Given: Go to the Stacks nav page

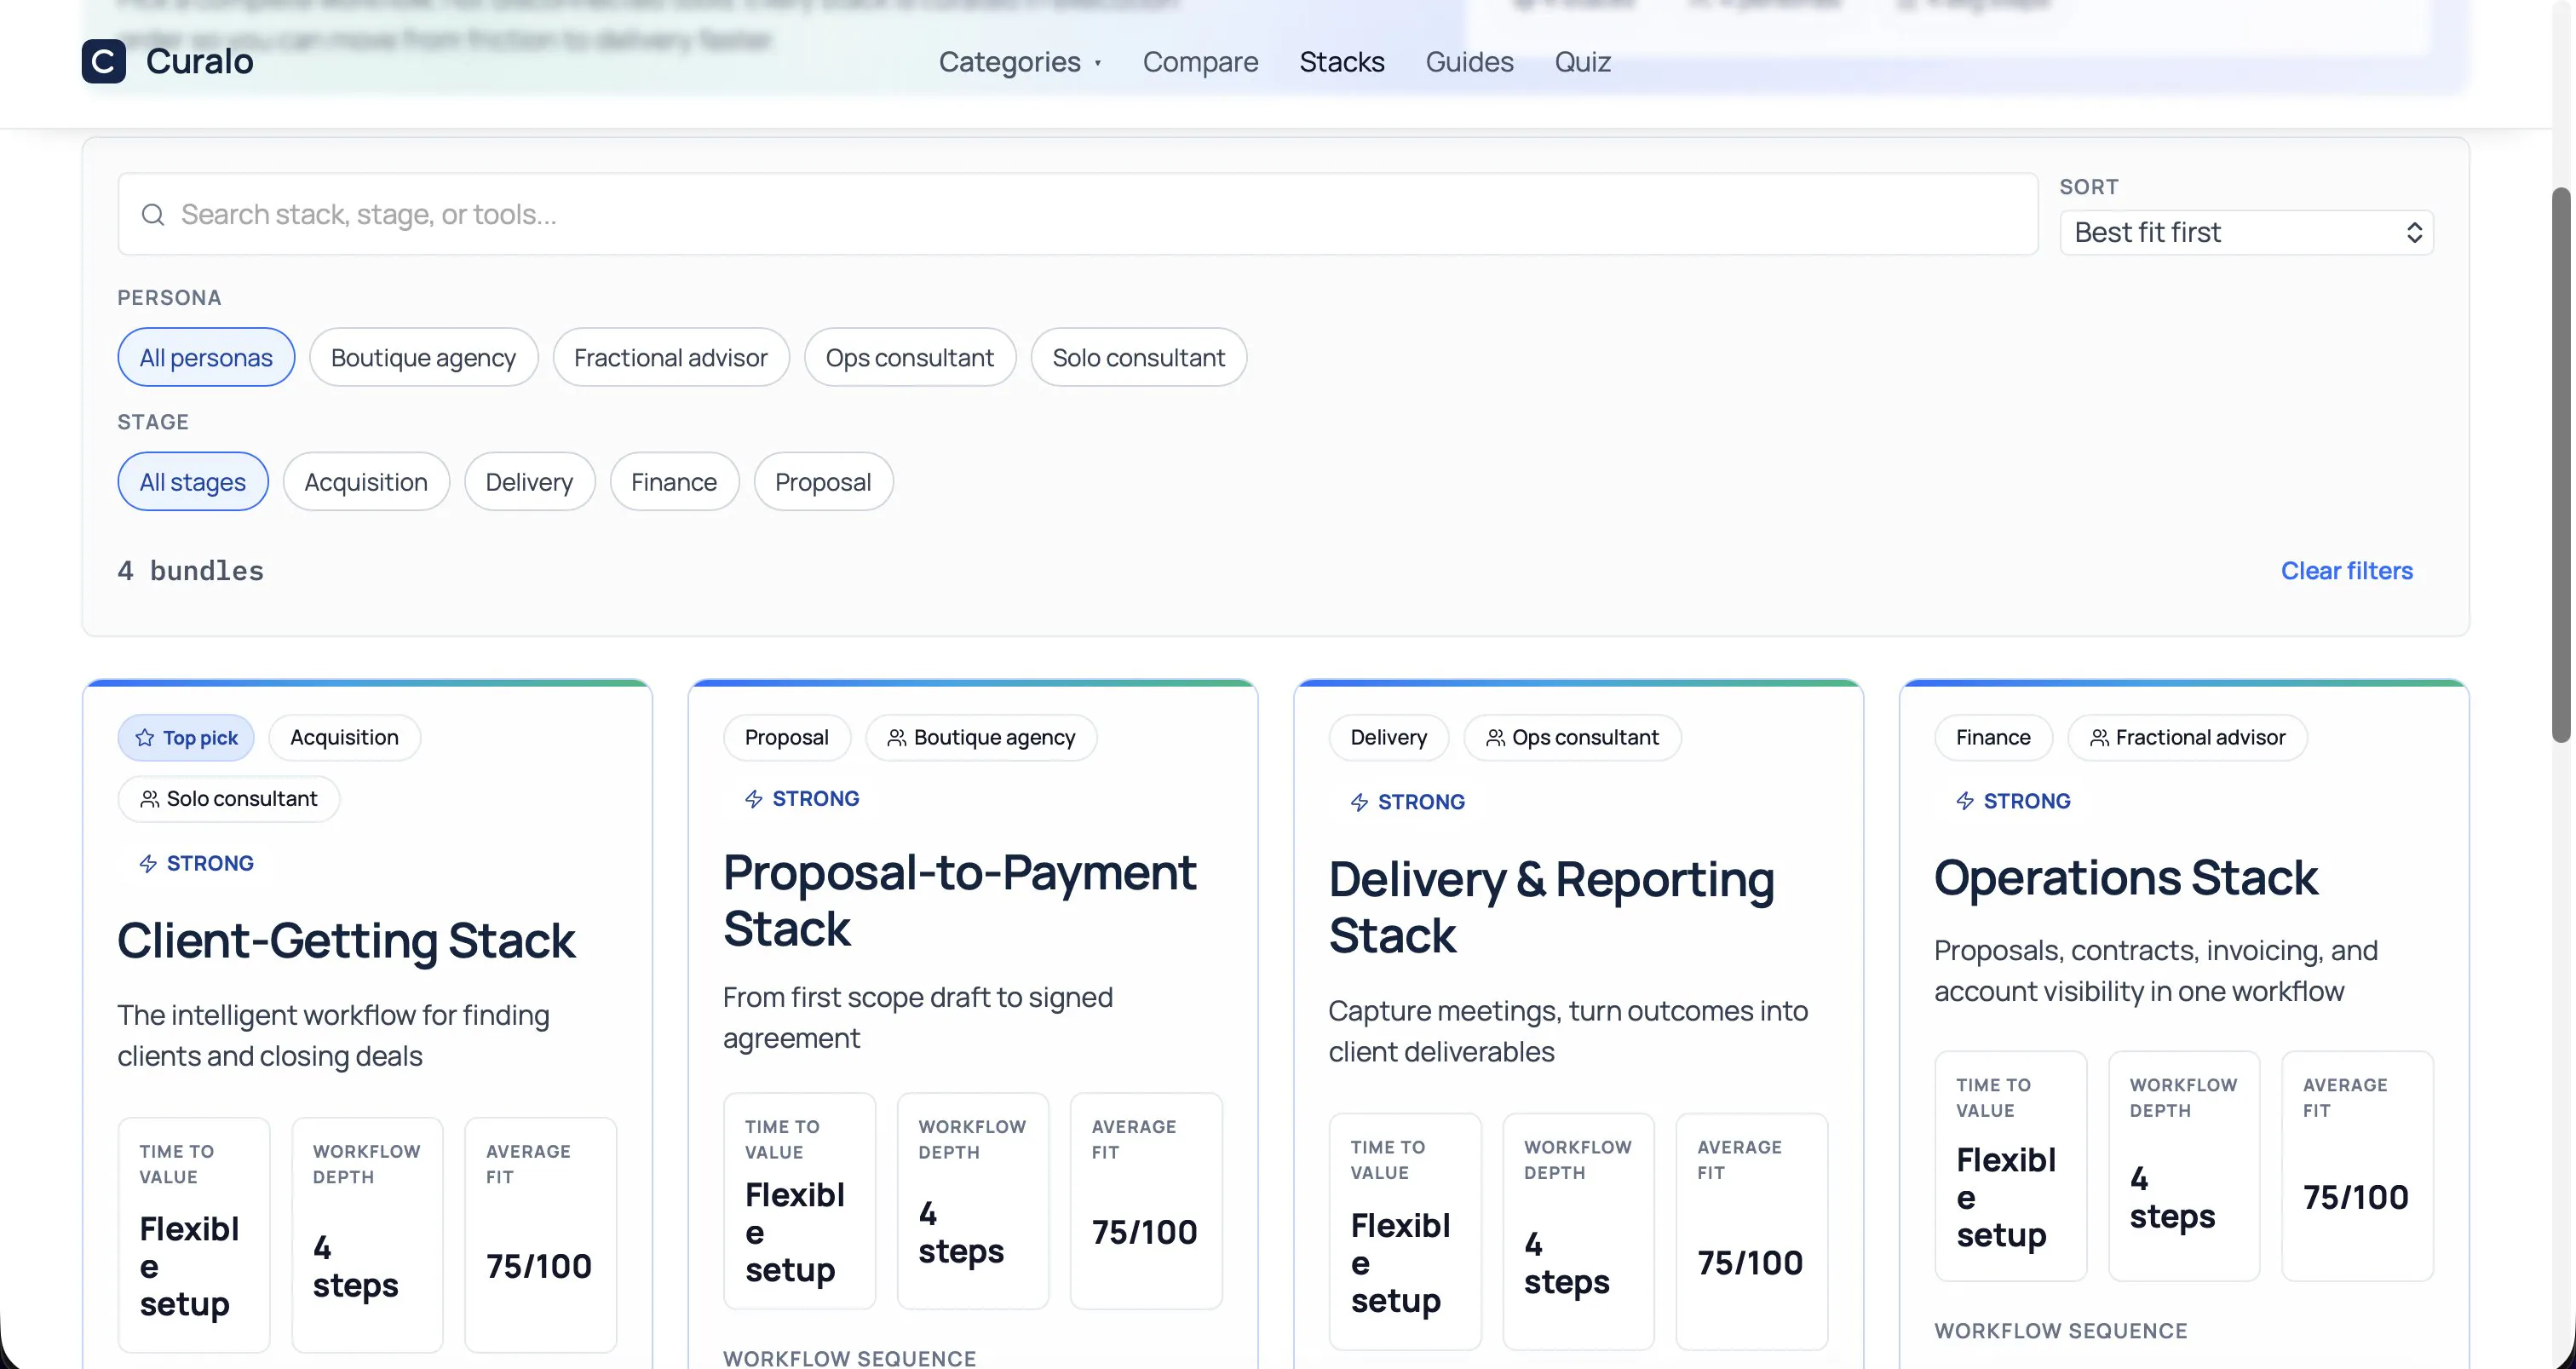Looking at the screenshot, I should [x=1342, y=62].
